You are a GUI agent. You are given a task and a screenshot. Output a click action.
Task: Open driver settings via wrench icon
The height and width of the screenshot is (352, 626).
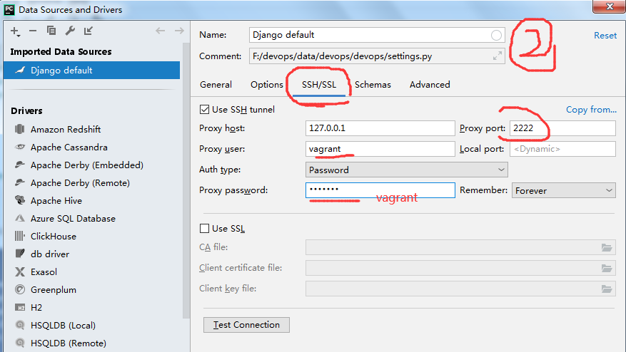70,31
